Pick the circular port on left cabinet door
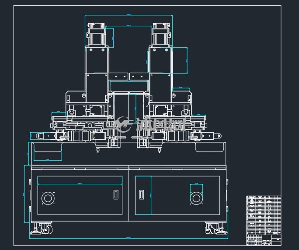 click(48, 198)
